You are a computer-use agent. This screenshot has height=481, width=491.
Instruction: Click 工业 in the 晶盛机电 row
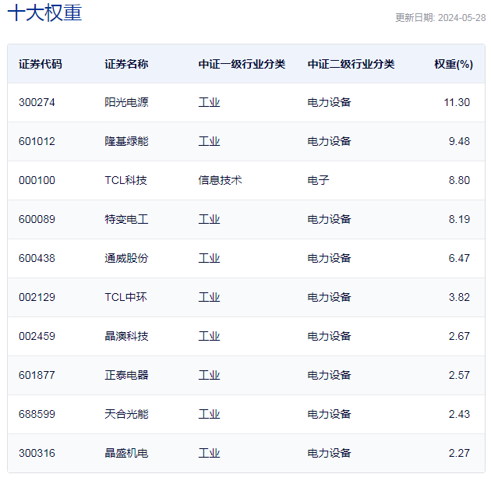pos(209,453)
